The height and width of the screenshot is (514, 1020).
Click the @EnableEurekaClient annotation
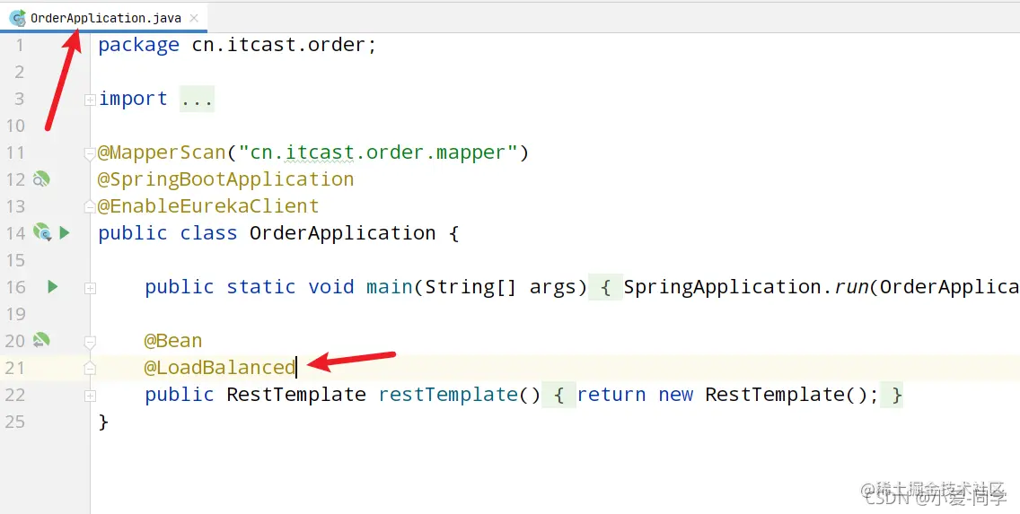208,206
